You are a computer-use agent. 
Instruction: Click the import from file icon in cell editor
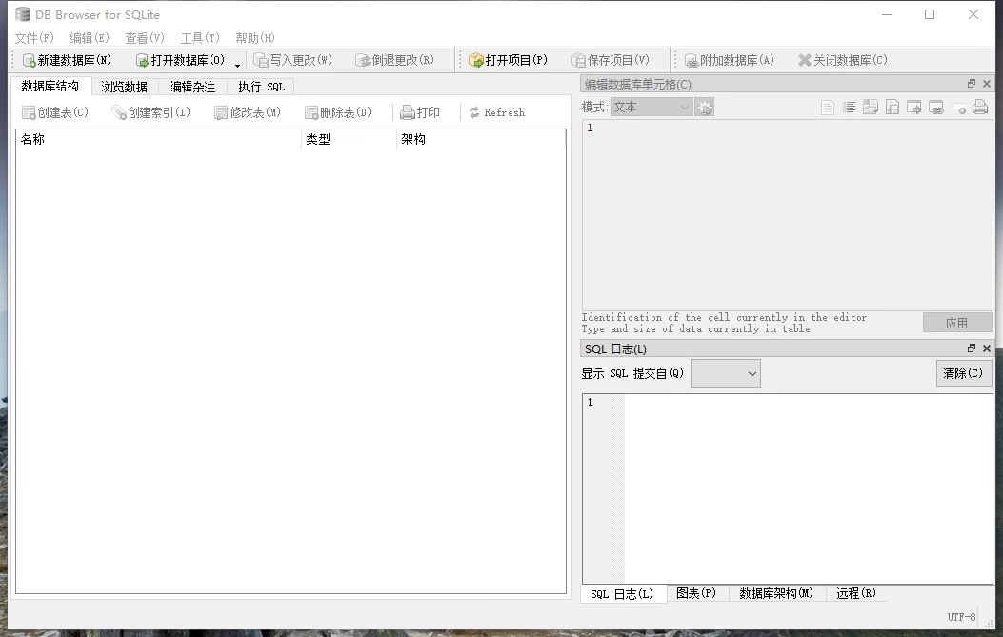[871, 108]
